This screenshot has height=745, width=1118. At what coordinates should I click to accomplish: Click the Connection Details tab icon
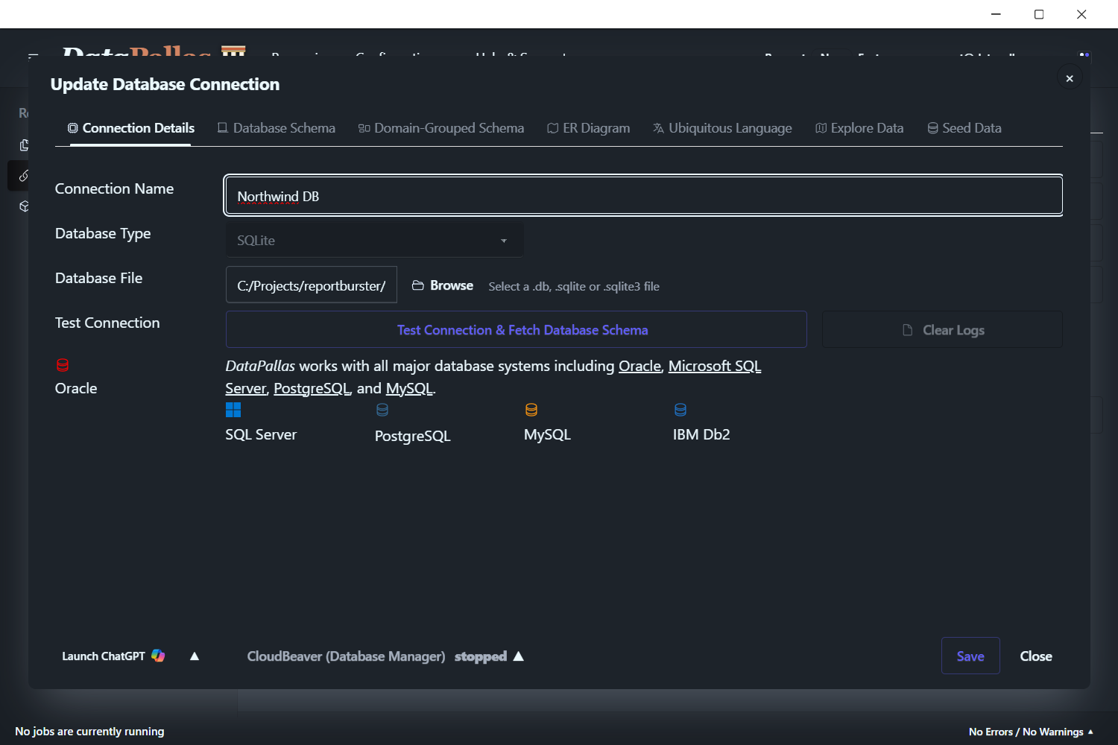72,128
